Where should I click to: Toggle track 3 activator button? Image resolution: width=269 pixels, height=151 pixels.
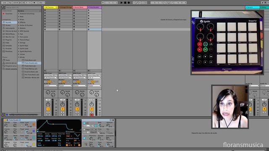(x=77, y=109)
